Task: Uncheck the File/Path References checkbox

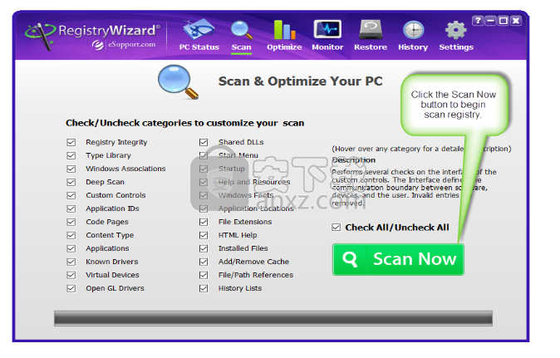Action: click(x=204, y=275)
